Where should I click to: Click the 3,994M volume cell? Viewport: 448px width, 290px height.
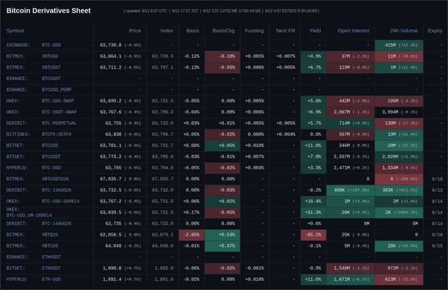(x=399, y=112)
